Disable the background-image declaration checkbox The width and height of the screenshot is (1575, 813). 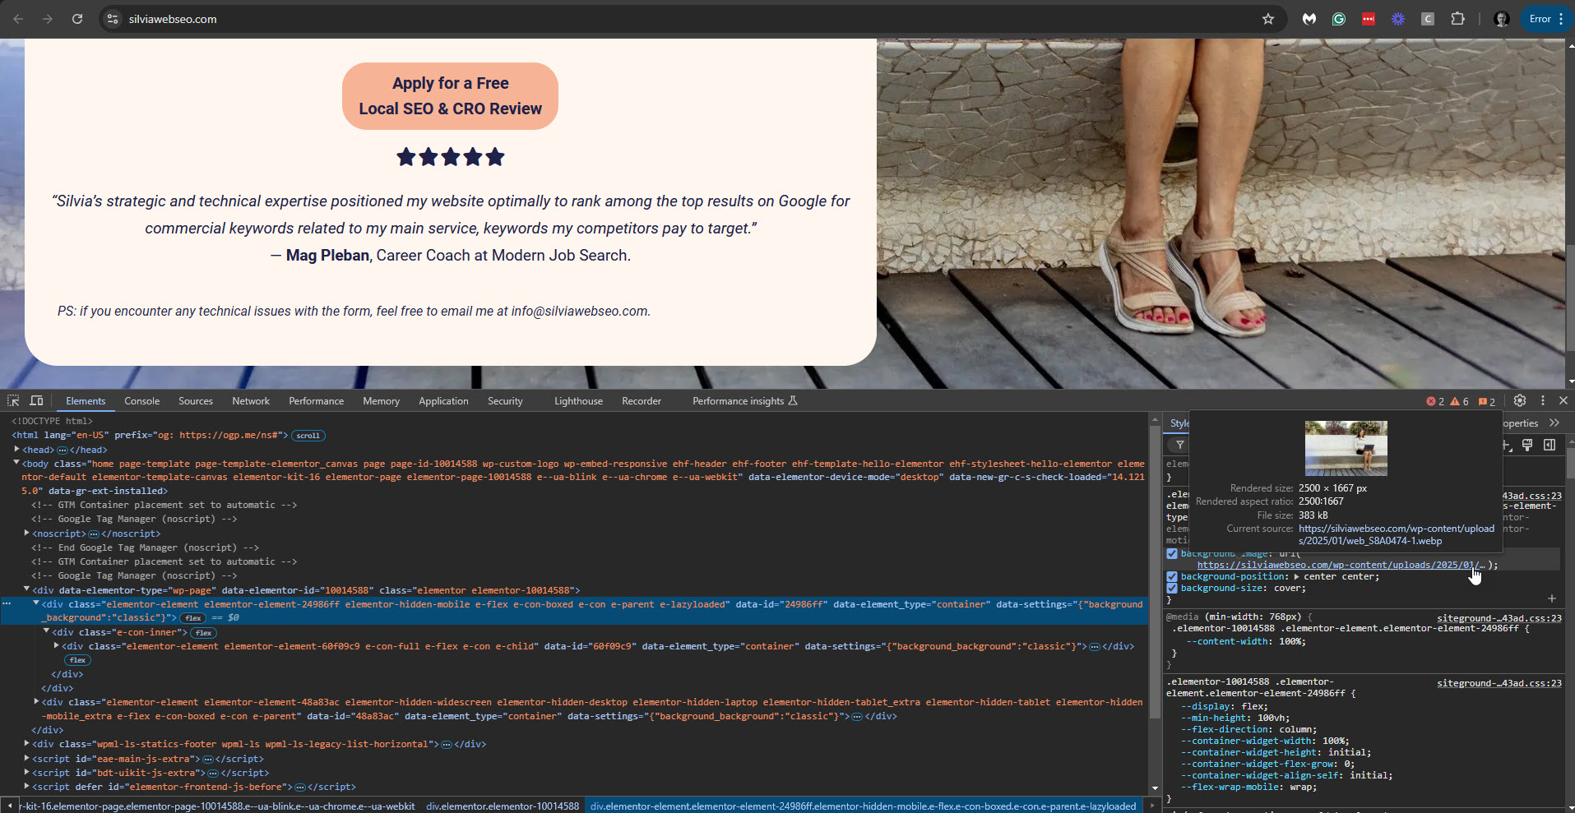click(1172, 554)
